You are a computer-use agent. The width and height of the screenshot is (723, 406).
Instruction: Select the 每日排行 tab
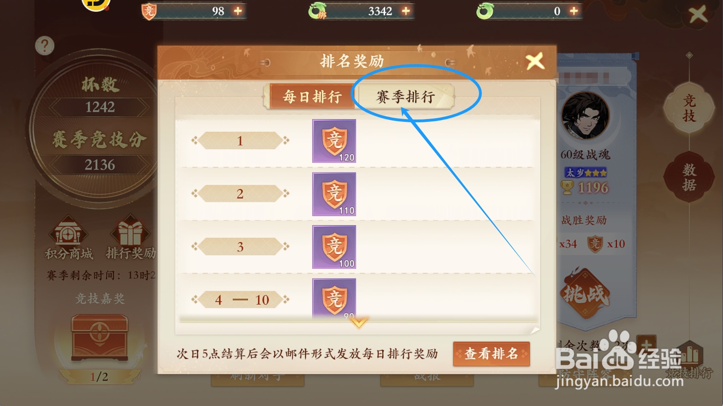[x=312, y=97]
